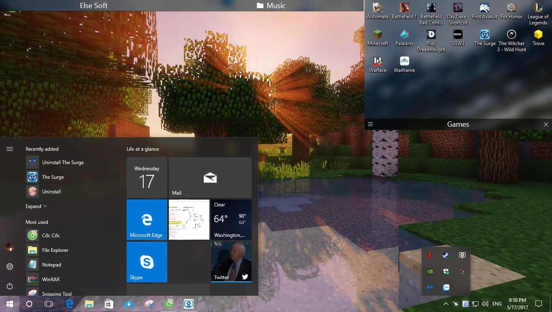Open the Trove game shortcut

(x=538, y=38)
